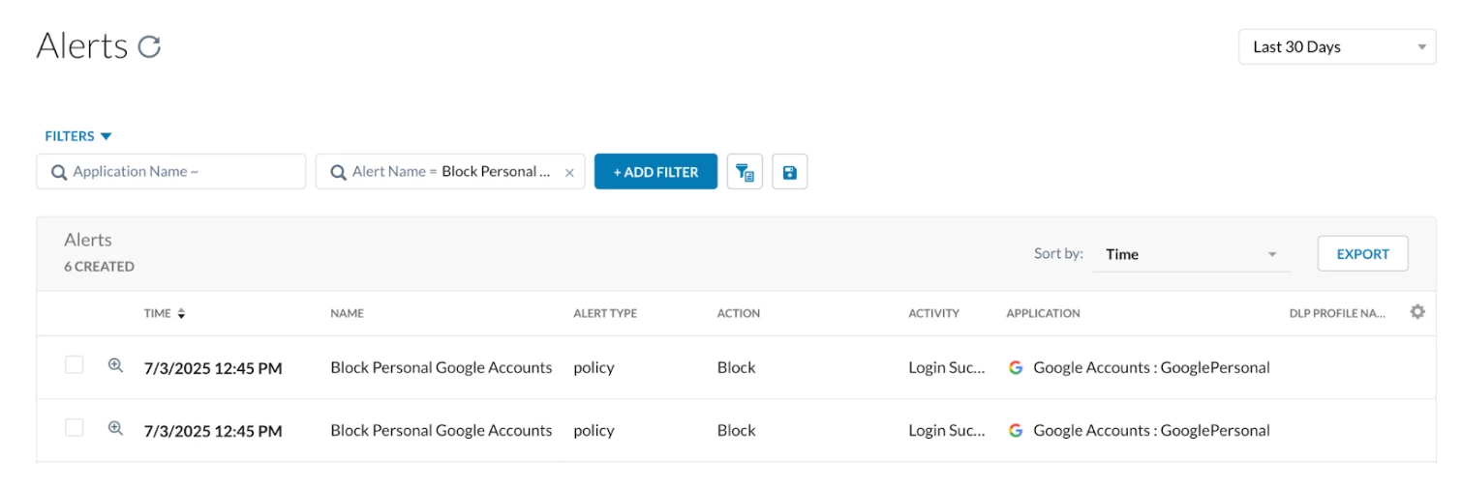
Task: Check the second alert row checkbox
Action: click(x=75, y=428)
